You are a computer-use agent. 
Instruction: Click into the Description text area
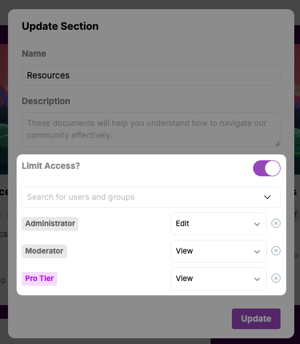[x=151, y=129]
